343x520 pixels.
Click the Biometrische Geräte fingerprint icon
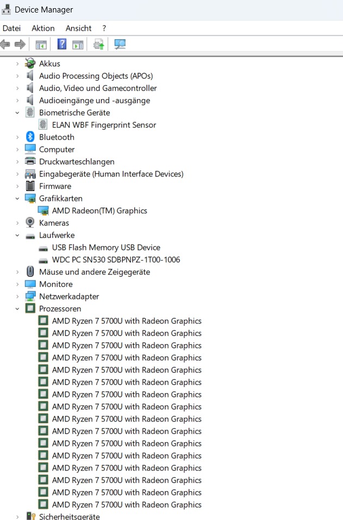click(x=30, y=112)
